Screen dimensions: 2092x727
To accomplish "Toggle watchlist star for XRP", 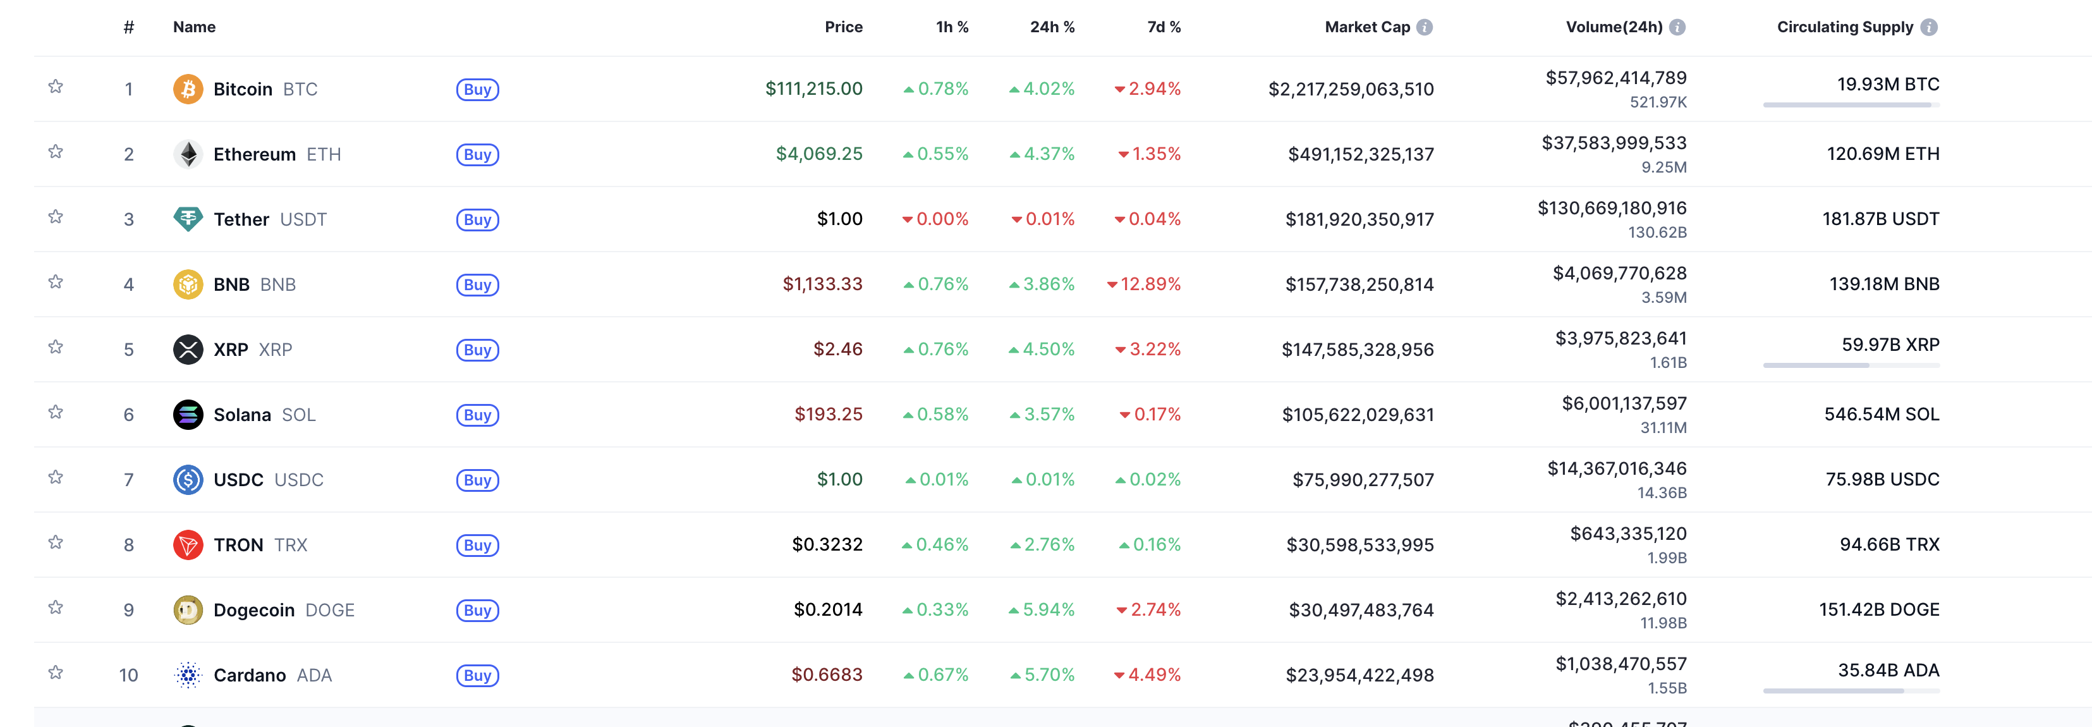I will point(55,347).
